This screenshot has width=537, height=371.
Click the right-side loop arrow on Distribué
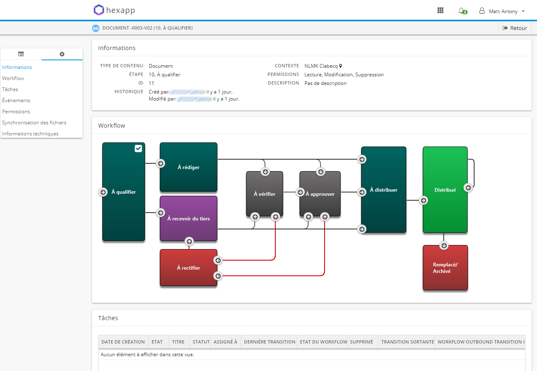pos(468,188)
